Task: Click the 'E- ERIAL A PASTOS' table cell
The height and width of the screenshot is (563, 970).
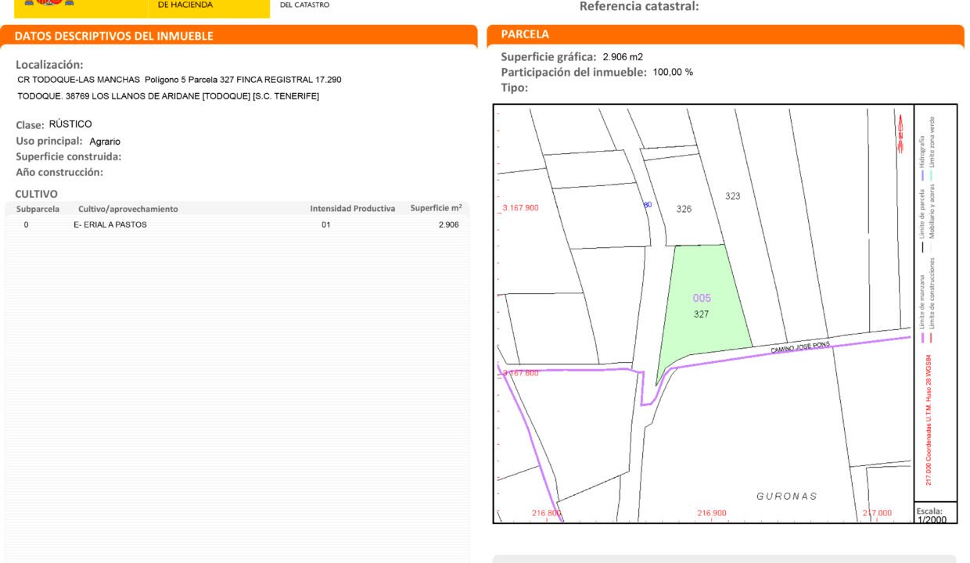Action: click(110, 224)
